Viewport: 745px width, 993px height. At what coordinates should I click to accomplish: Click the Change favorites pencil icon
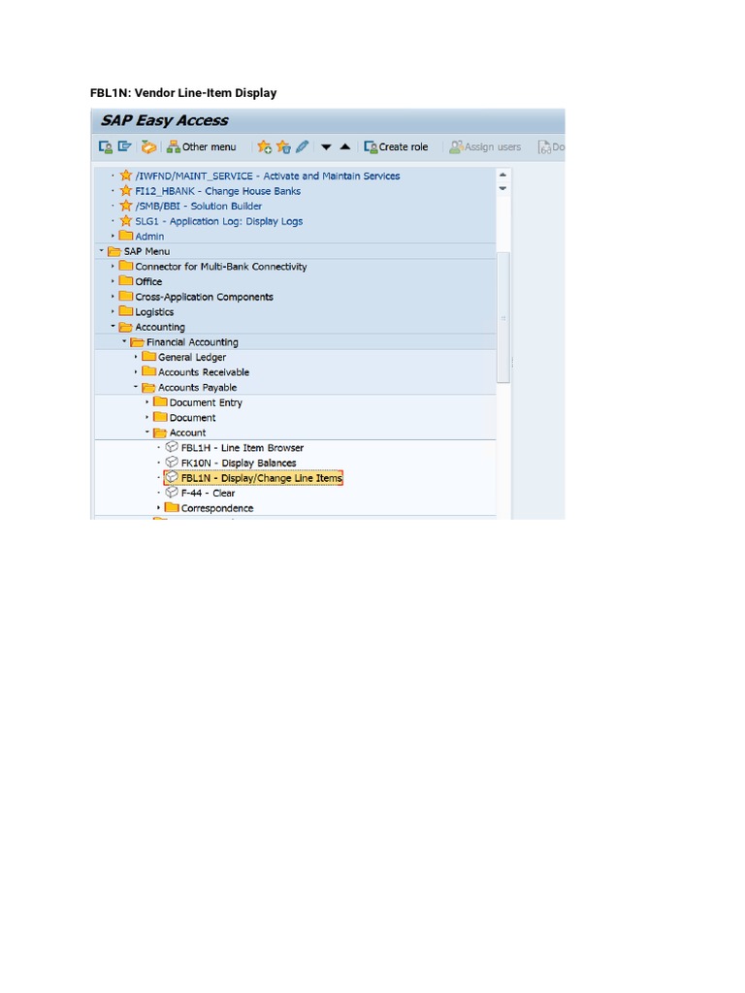point(303,147)
